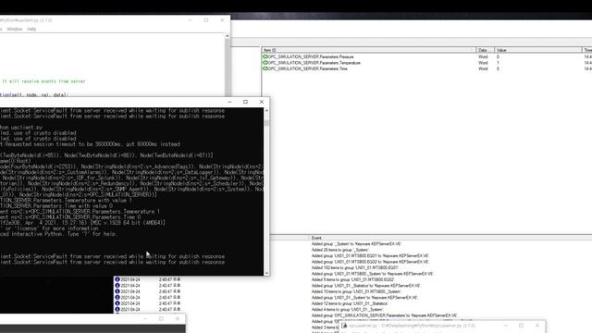Maximize the opcuaserver.py window
Viewport: 592px width, 333px height.
click(521, 326)
